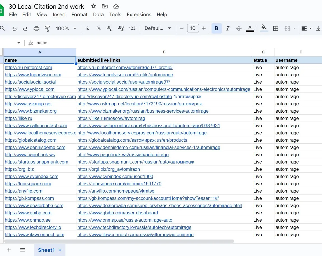The width and height of the screenshot is (322, 256).
Task: Open Sheet1 tab options arrow
Action: pyautogui.click(x=60, y=250)
